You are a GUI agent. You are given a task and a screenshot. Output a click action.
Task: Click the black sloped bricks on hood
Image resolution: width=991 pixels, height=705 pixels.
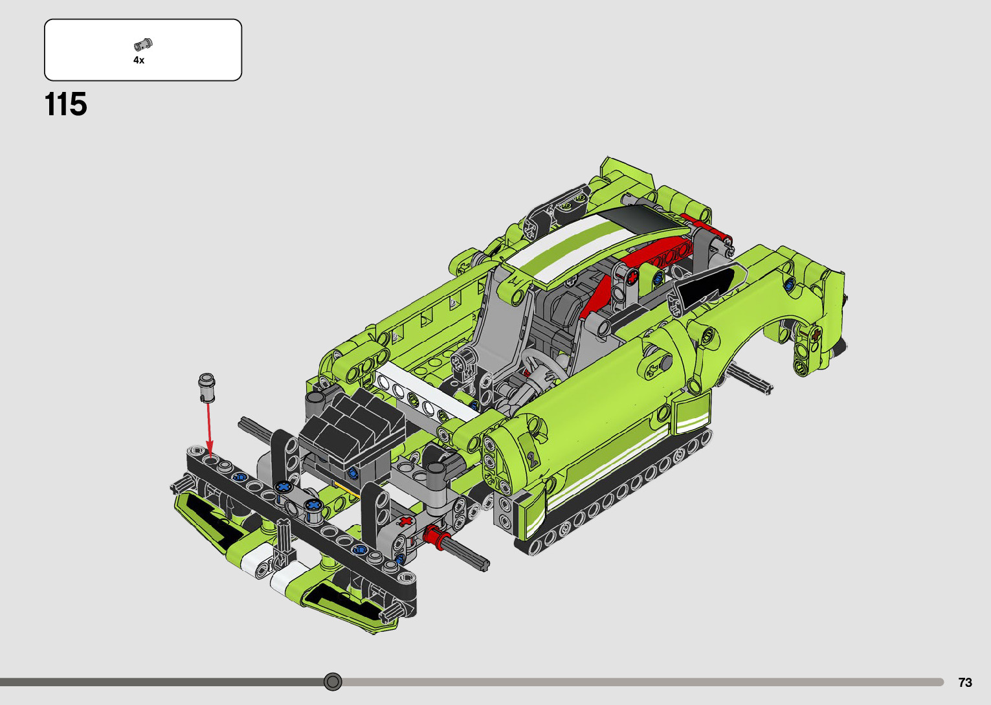coord(353,425)
